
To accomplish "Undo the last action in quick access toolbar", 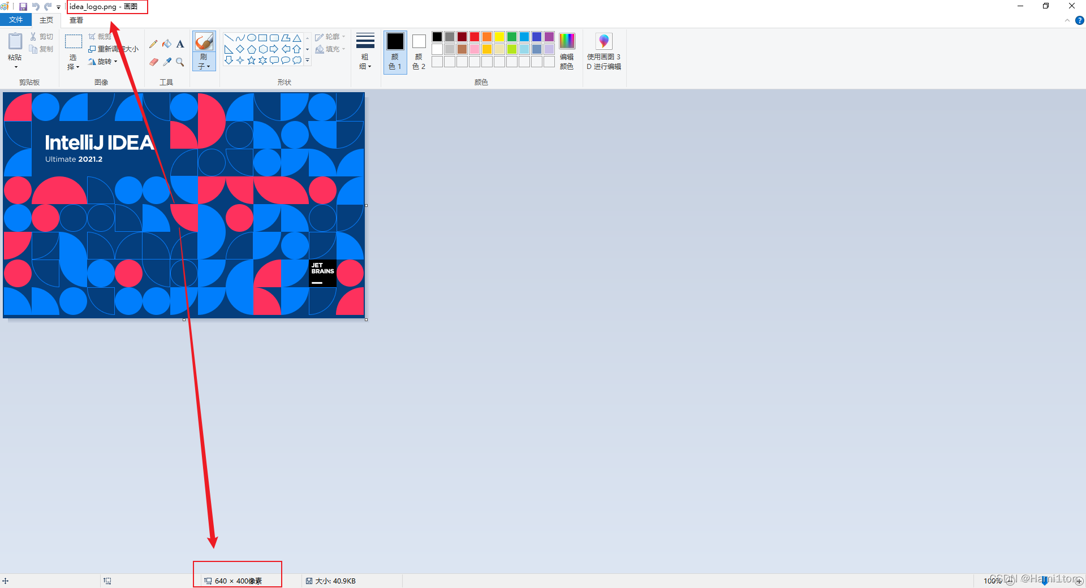I will [36, 7].
